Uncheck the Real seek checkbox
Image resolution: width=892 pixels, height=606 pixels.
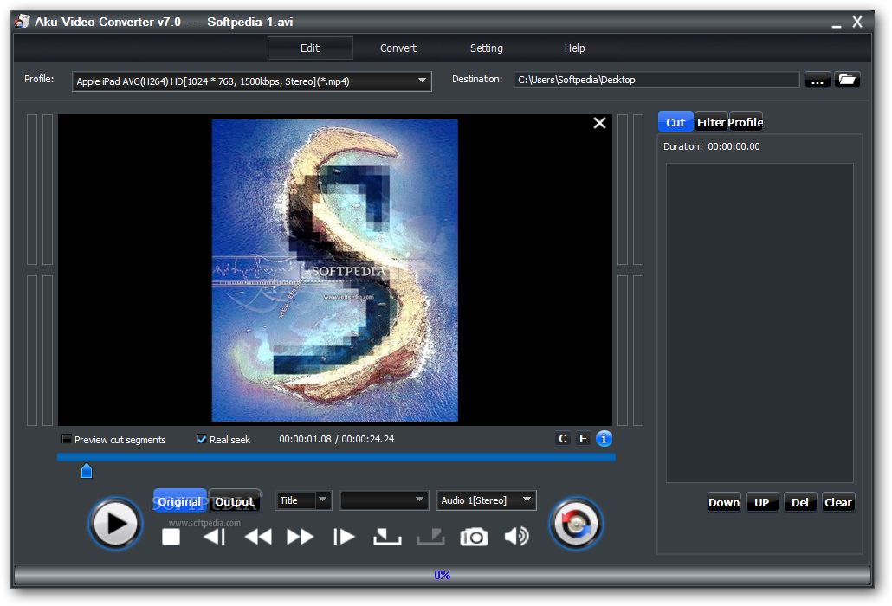(x=202, y=439)
